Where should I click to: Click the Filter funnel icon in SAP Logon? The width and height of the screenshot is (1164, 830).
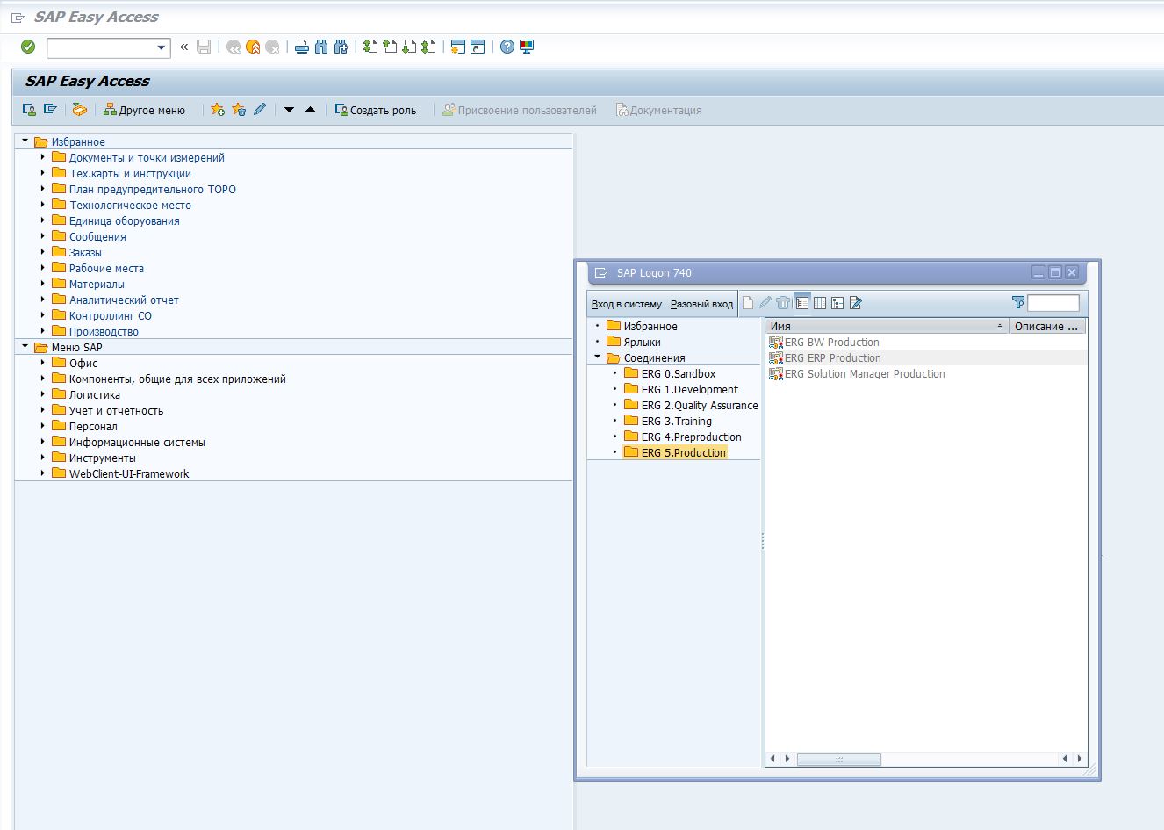tap(1018, 302)
